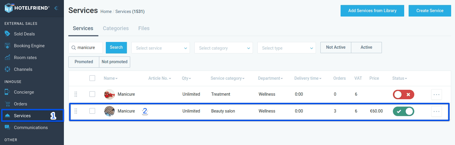Switch to the Categories tab
455x145 pixels.
(x=116, y=28)
